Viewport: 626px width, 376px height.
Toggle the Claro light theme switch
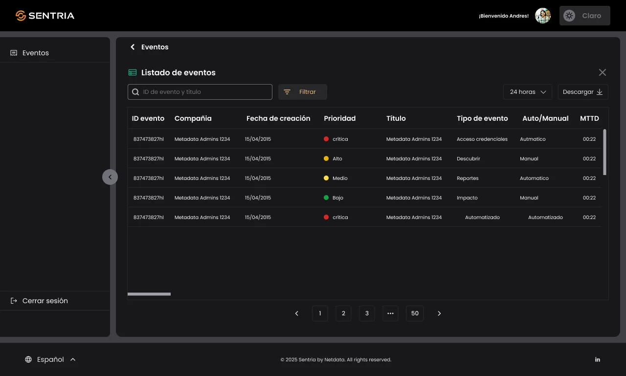[585, 16]
